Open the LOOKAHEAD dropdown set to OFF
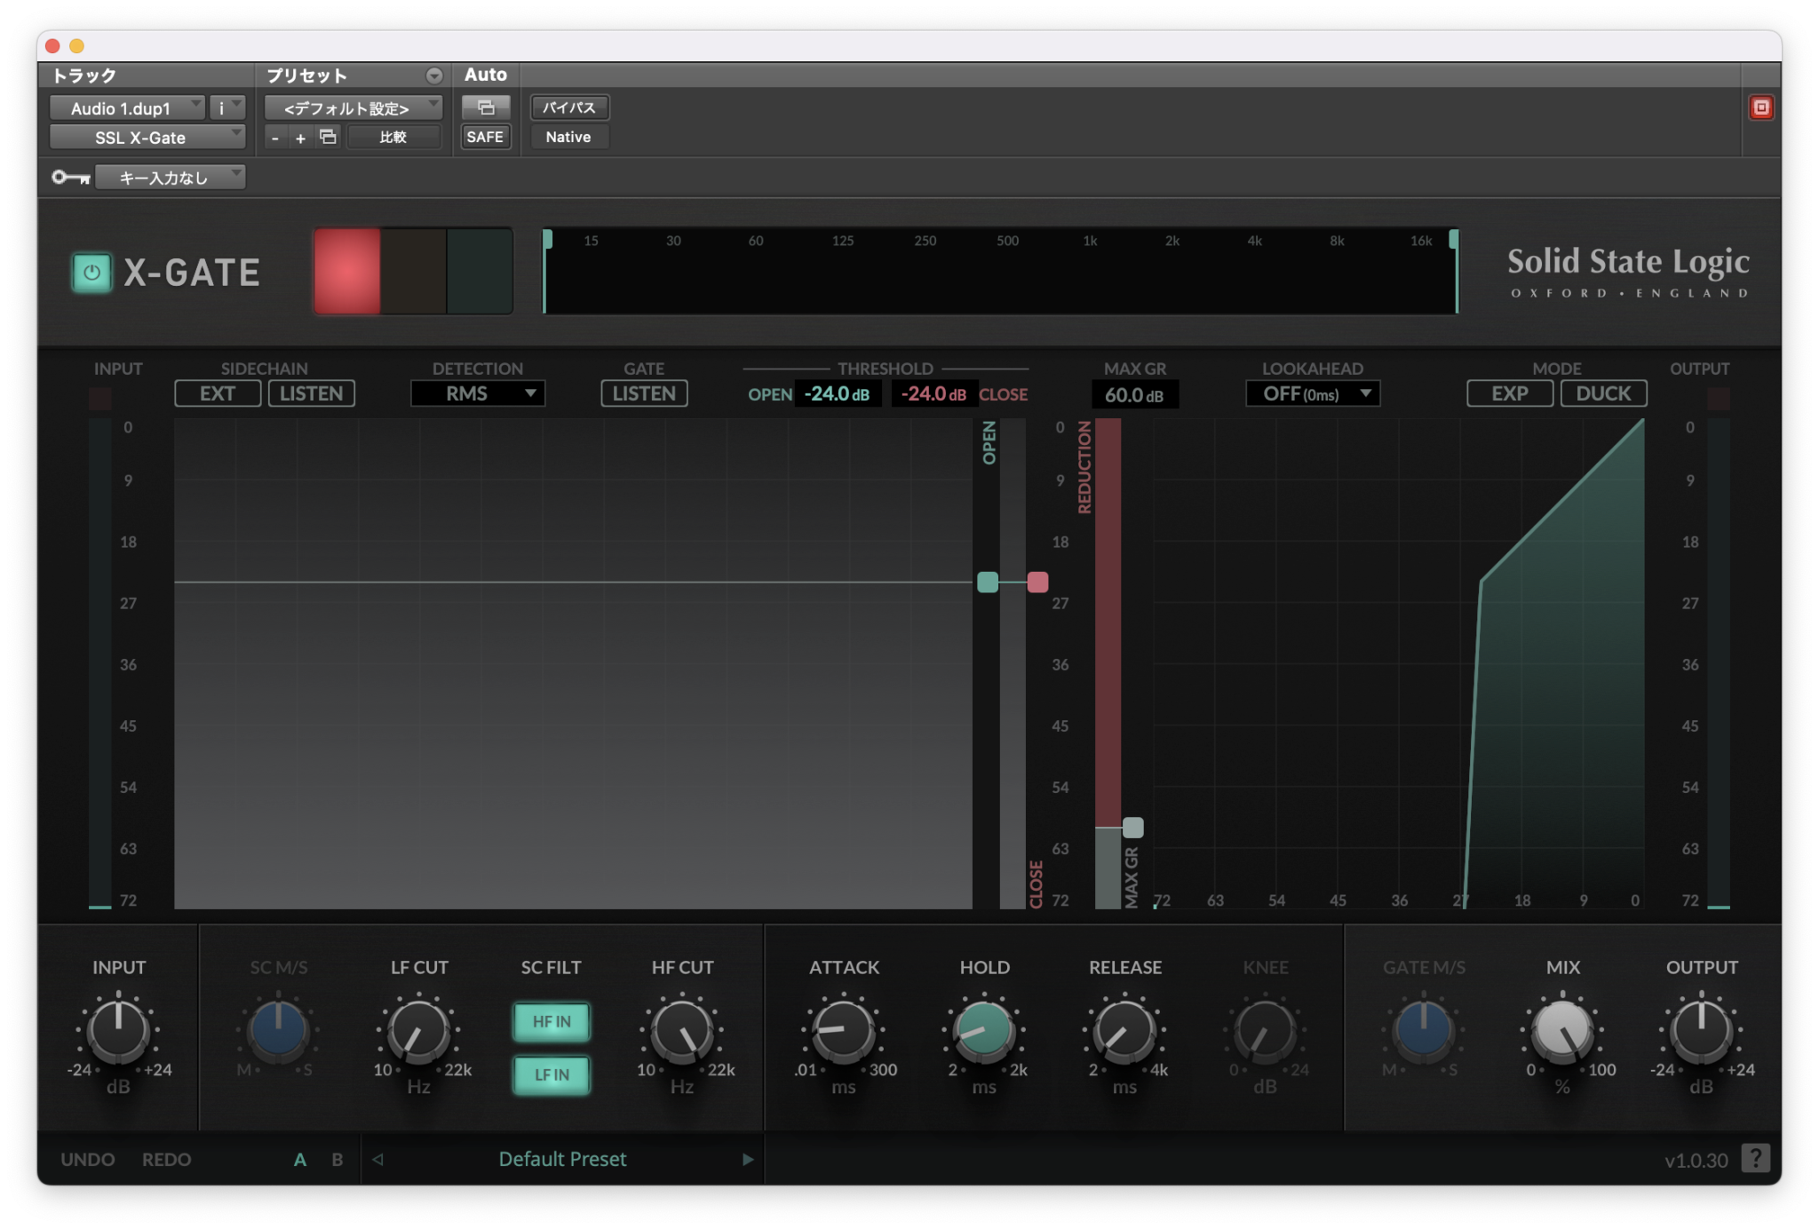1819x1229 pixels. [1312, 393]
